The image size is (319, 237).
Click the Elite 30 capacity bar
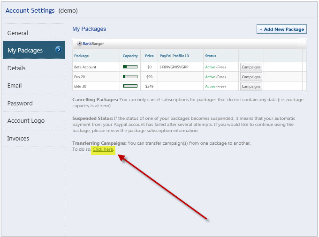pos(130,86)
